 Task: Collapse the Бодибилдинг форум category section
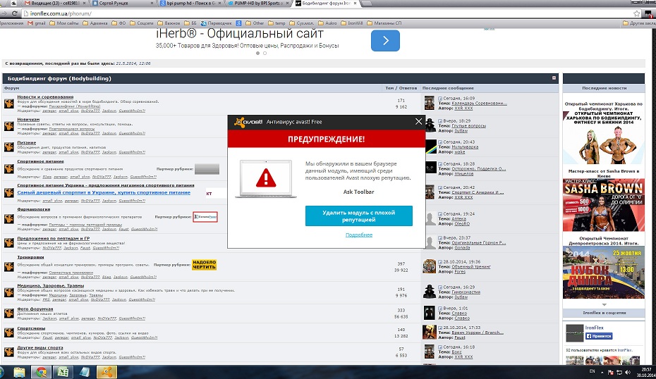pos(554,77)
